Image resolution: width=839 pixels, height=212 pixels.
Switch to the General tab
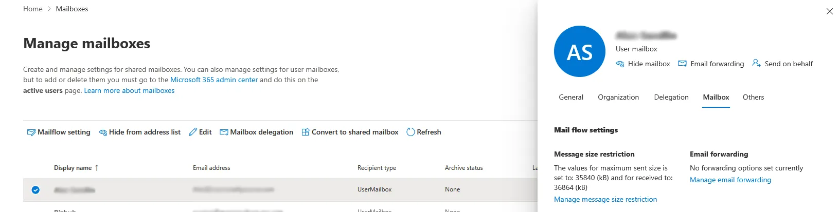[x=571, y=98]
